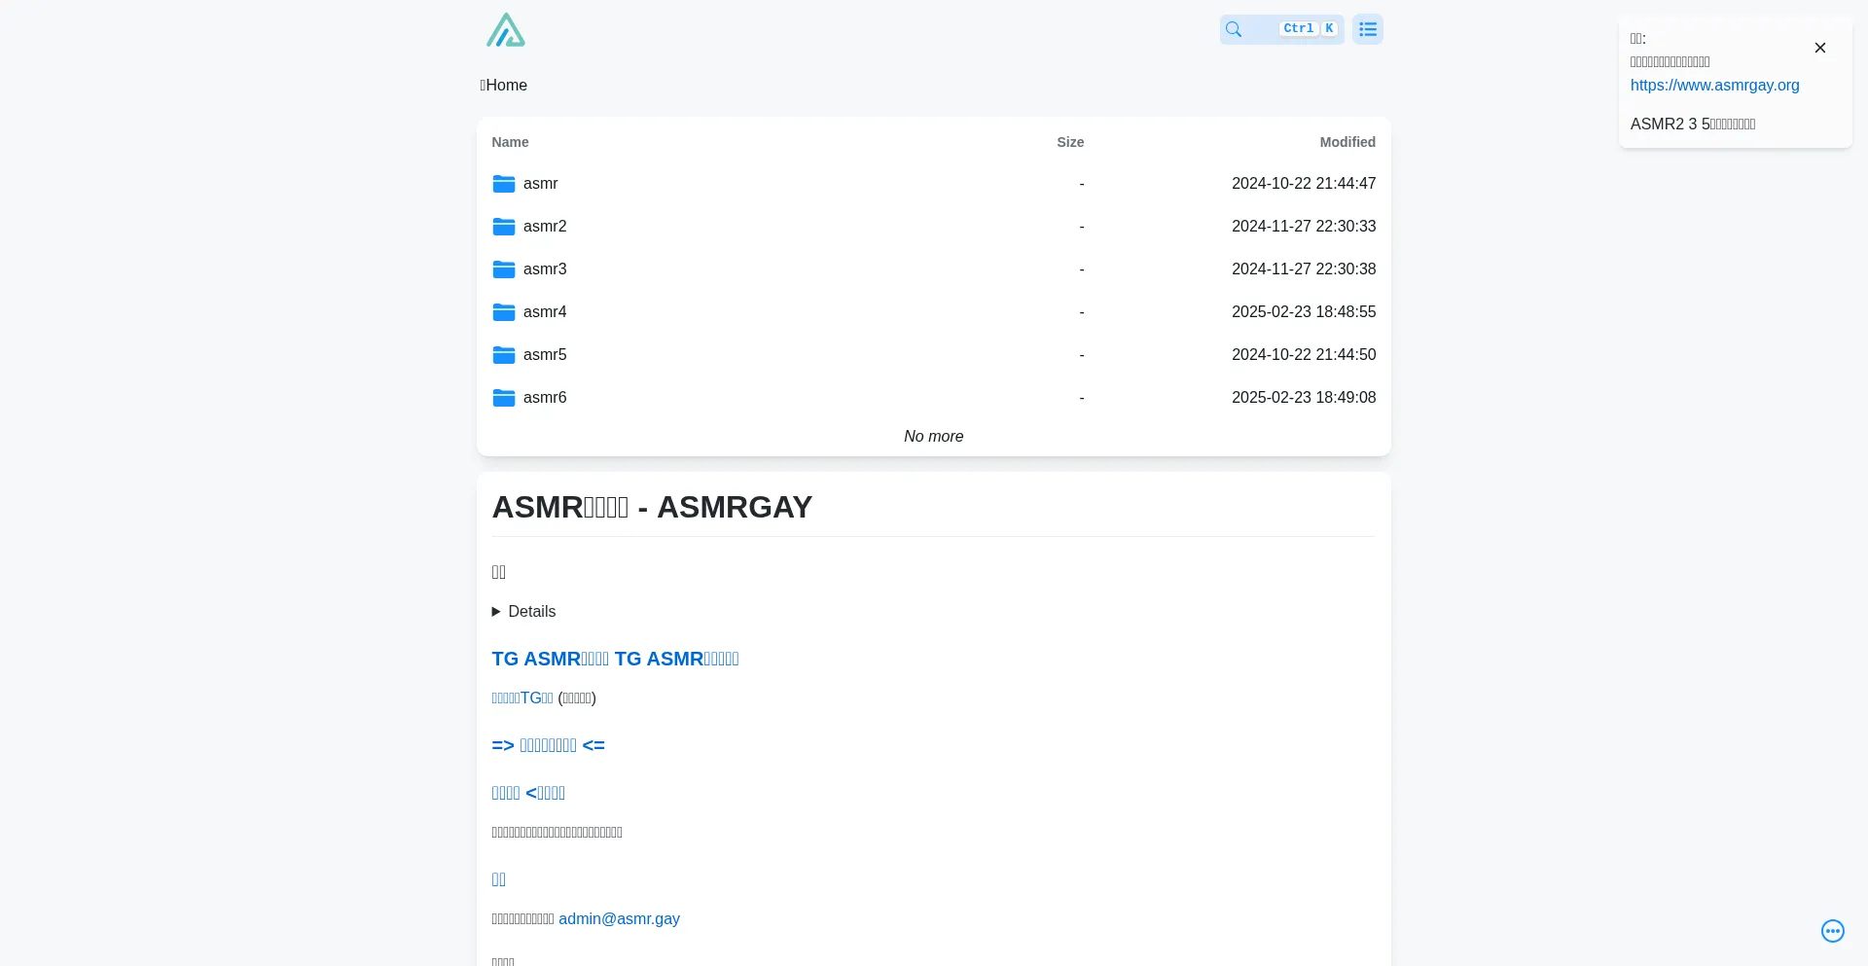This screenshot has height=966, width=1868.
Task: Sort files by Modified column
Action: [x=1347, y=142]
